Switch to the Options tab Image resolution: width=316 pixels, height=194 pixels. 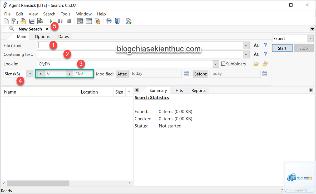pos(42,36)
